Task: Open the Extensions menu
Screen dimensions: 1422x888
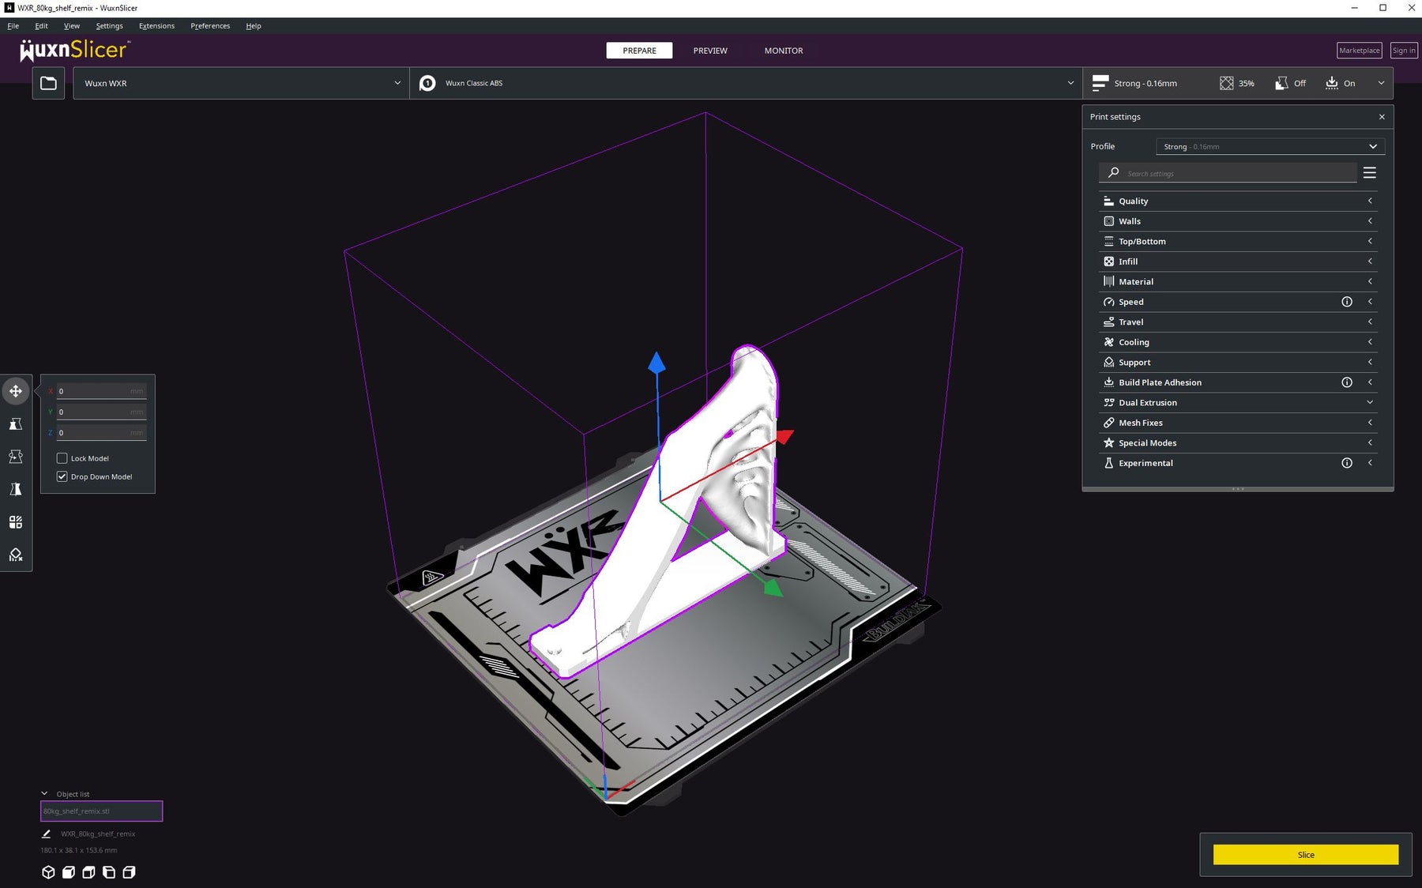Action: [156, 26]
